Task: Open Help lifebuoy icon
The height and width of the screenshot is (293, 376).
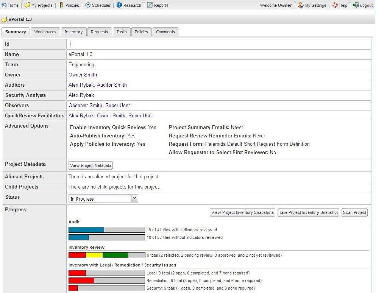Action: tap(335, 5)
